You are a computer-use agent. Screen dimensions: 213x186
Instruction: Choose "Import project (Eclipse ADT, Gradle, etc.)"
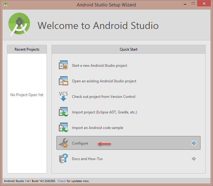coord(104,112)
